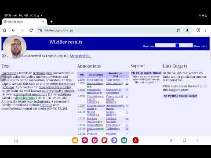Click the Problem annotation link

pos(92,134)
